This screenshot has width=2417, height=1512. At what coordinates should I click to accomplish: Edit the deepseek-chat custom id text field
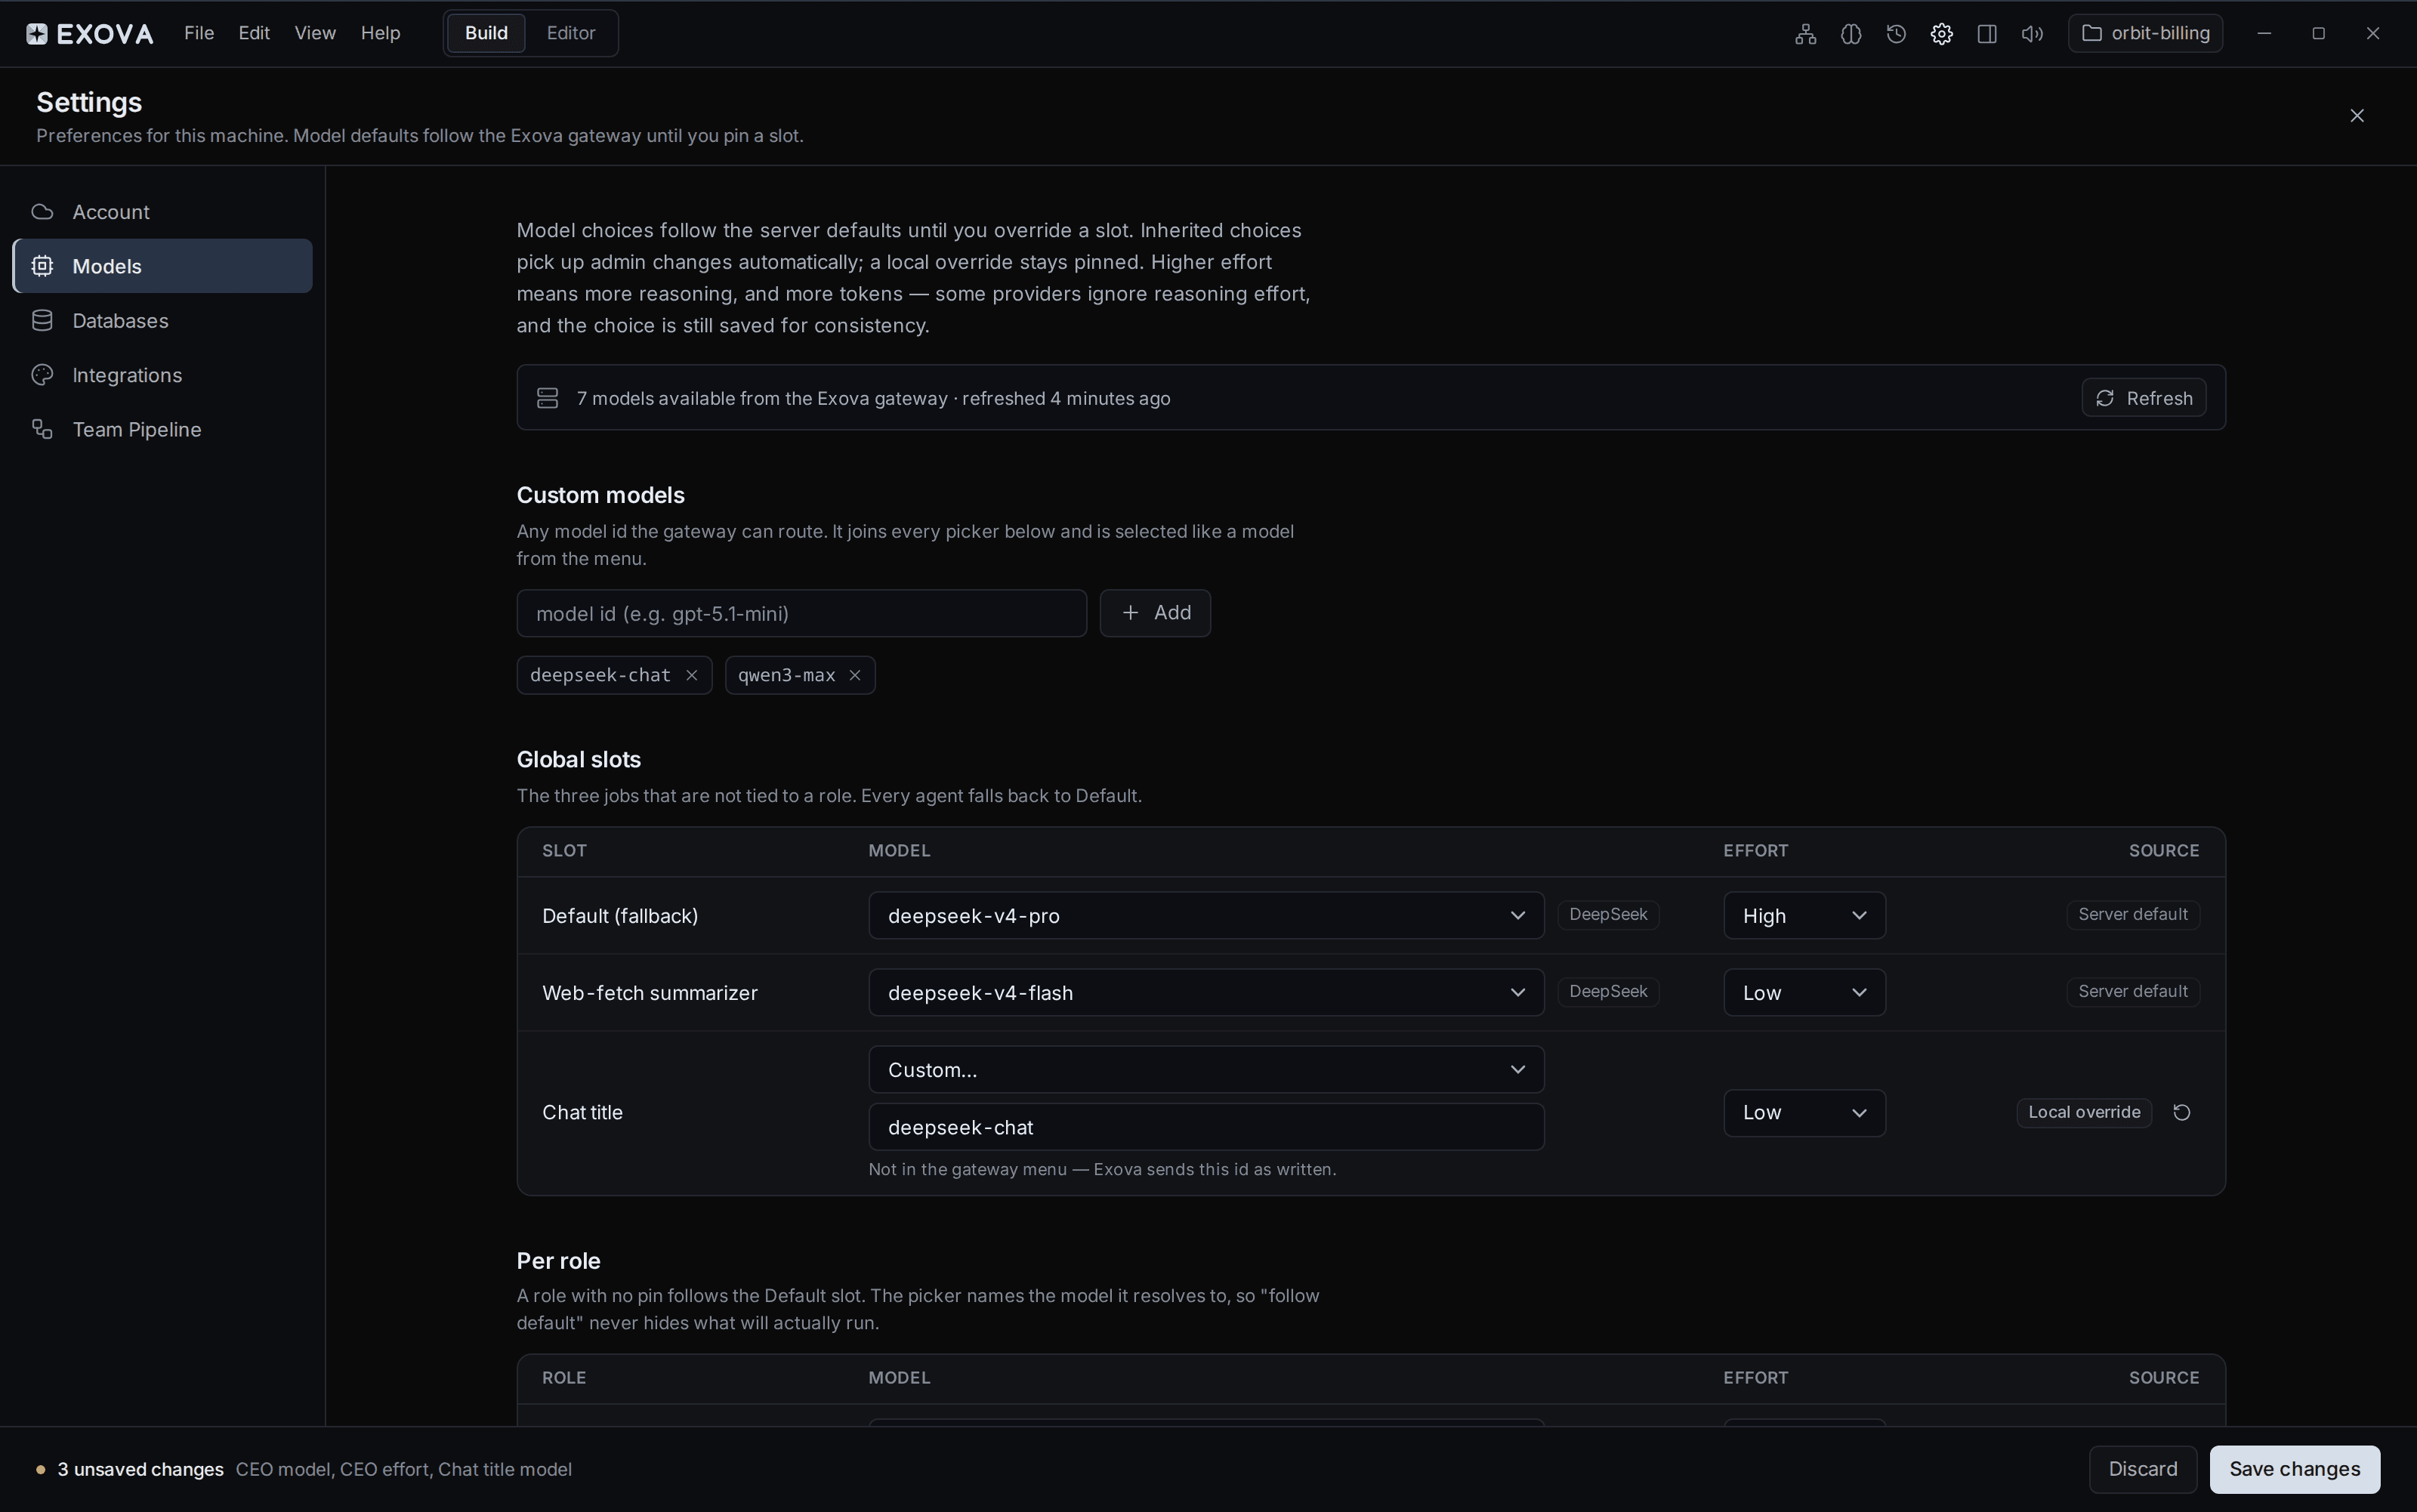[1206, 1127]
